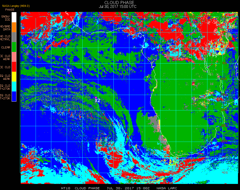
Task: Click the 'X2' map label
Action: click(98, 101)
